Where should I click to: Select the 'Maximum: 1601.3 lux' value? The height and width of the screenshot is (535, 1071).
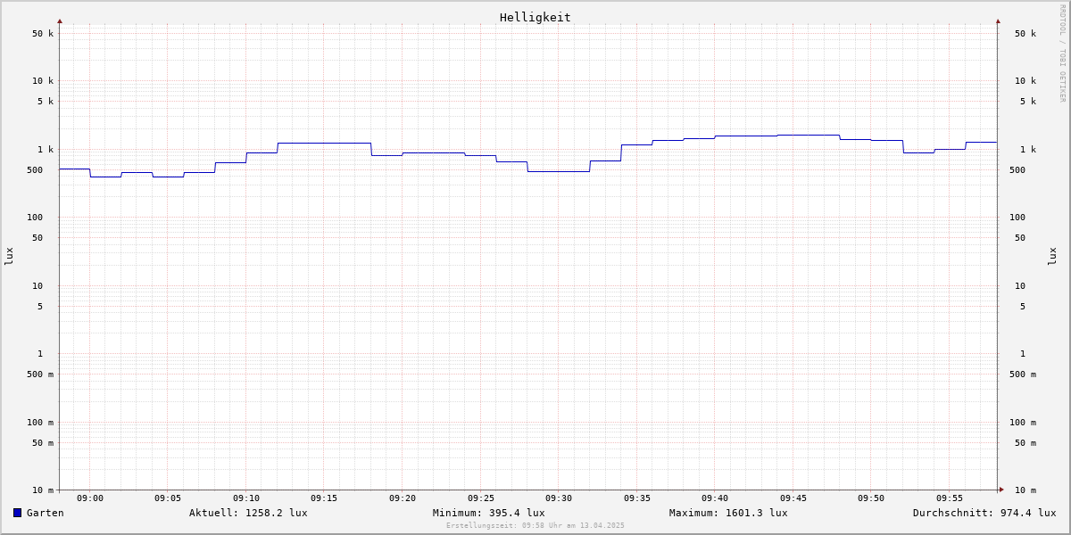tap(728, 513)
